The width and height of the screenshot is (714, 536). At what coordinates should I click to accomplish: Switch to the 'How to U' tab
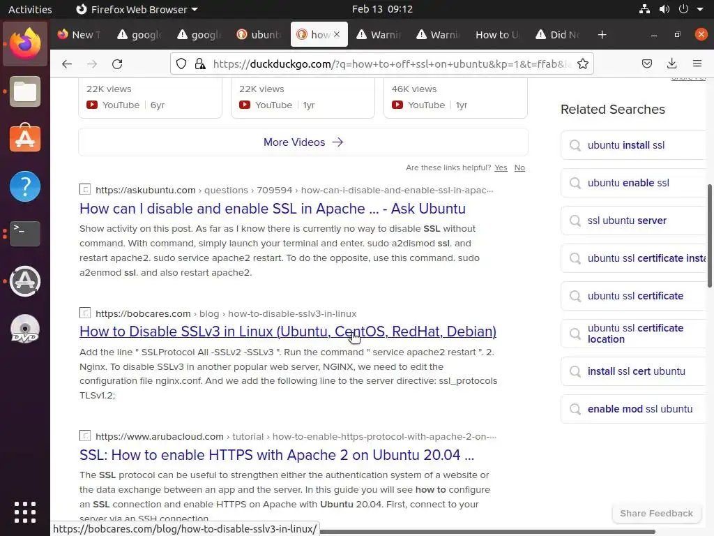499,35
